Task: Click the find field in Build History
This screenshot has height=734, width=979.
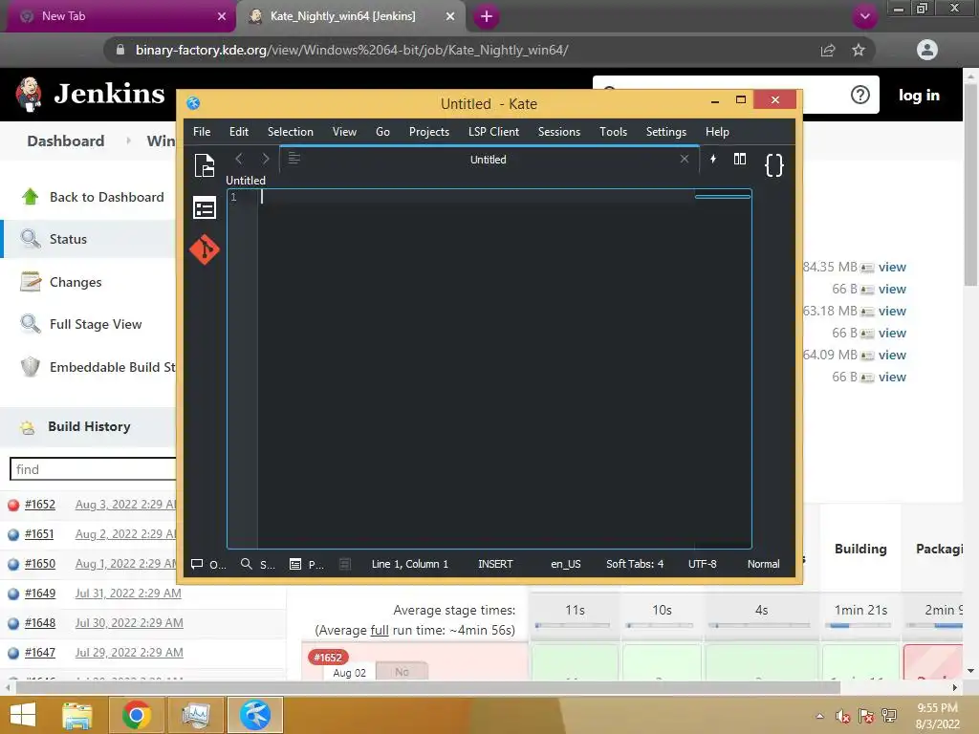Action: tap(94, 469)
